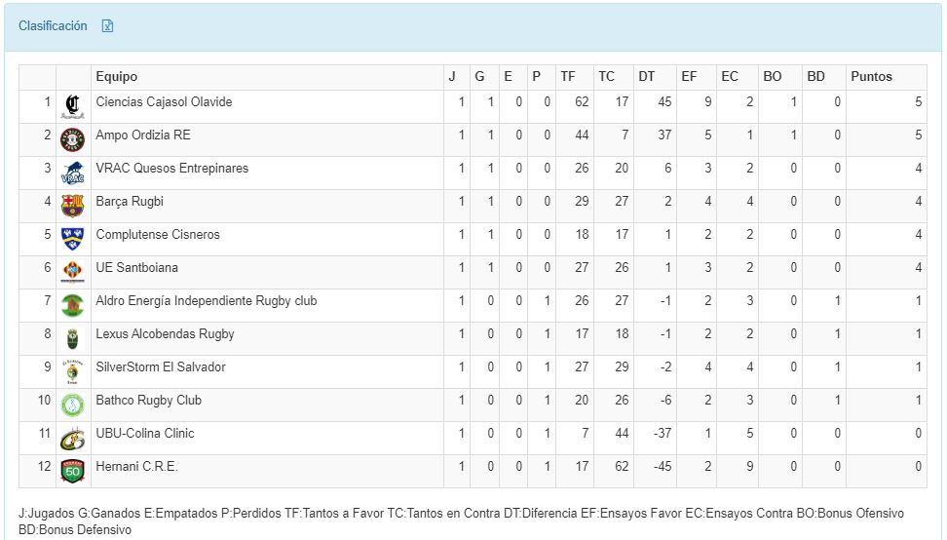Click the Aldro Energía Independiente logo
Viewport: 947px width, 540px height.
[x=72, y=305]
